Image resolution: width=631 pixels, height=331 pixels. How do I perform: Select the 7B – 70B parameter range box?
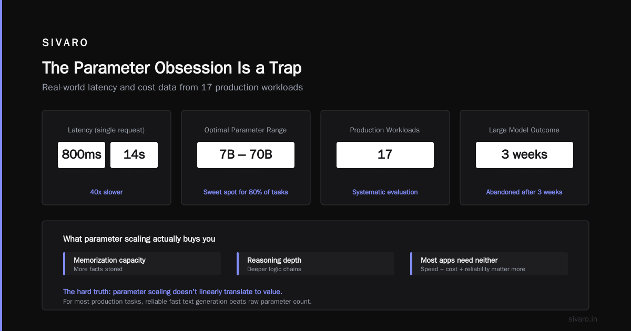click(x=246, y=155)
